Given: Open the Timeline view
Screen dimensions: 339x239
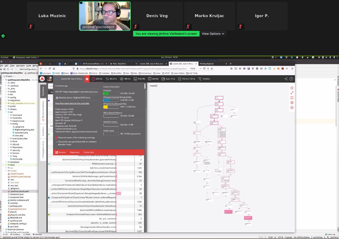Looking at the screenshot, I should click(x=204, y=79).
